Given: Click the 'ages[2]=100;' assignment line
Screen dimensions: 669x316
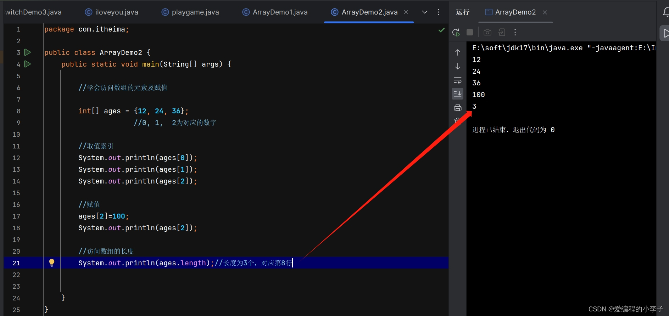Looking at the screenshot, I should click(104, 216).
